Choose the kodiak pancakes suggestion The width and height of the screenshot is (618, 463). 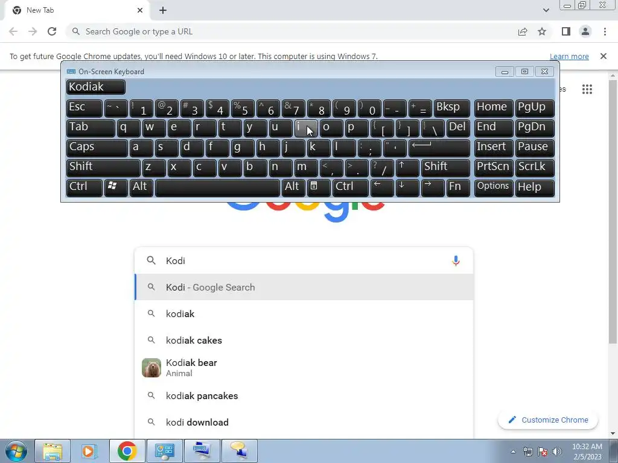coord(304,395)
